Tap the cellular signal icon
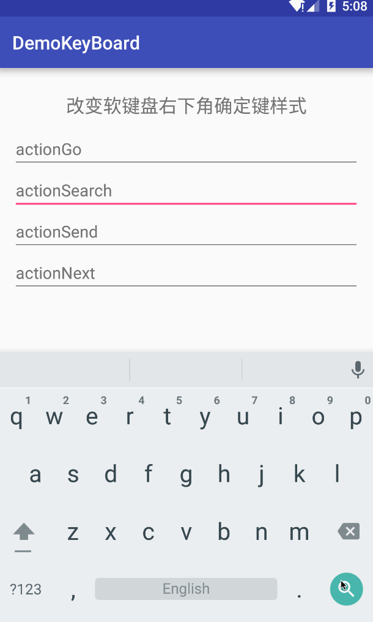This screenshot has width=373, height=622. [313, 7]
